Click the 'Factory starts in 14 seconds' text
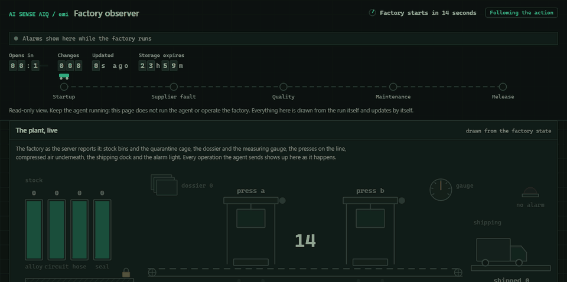567x282 pixels. pos(428,12)
